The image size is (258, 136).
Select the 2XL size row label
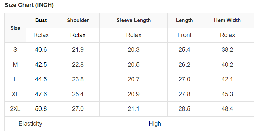pos(15,109)
